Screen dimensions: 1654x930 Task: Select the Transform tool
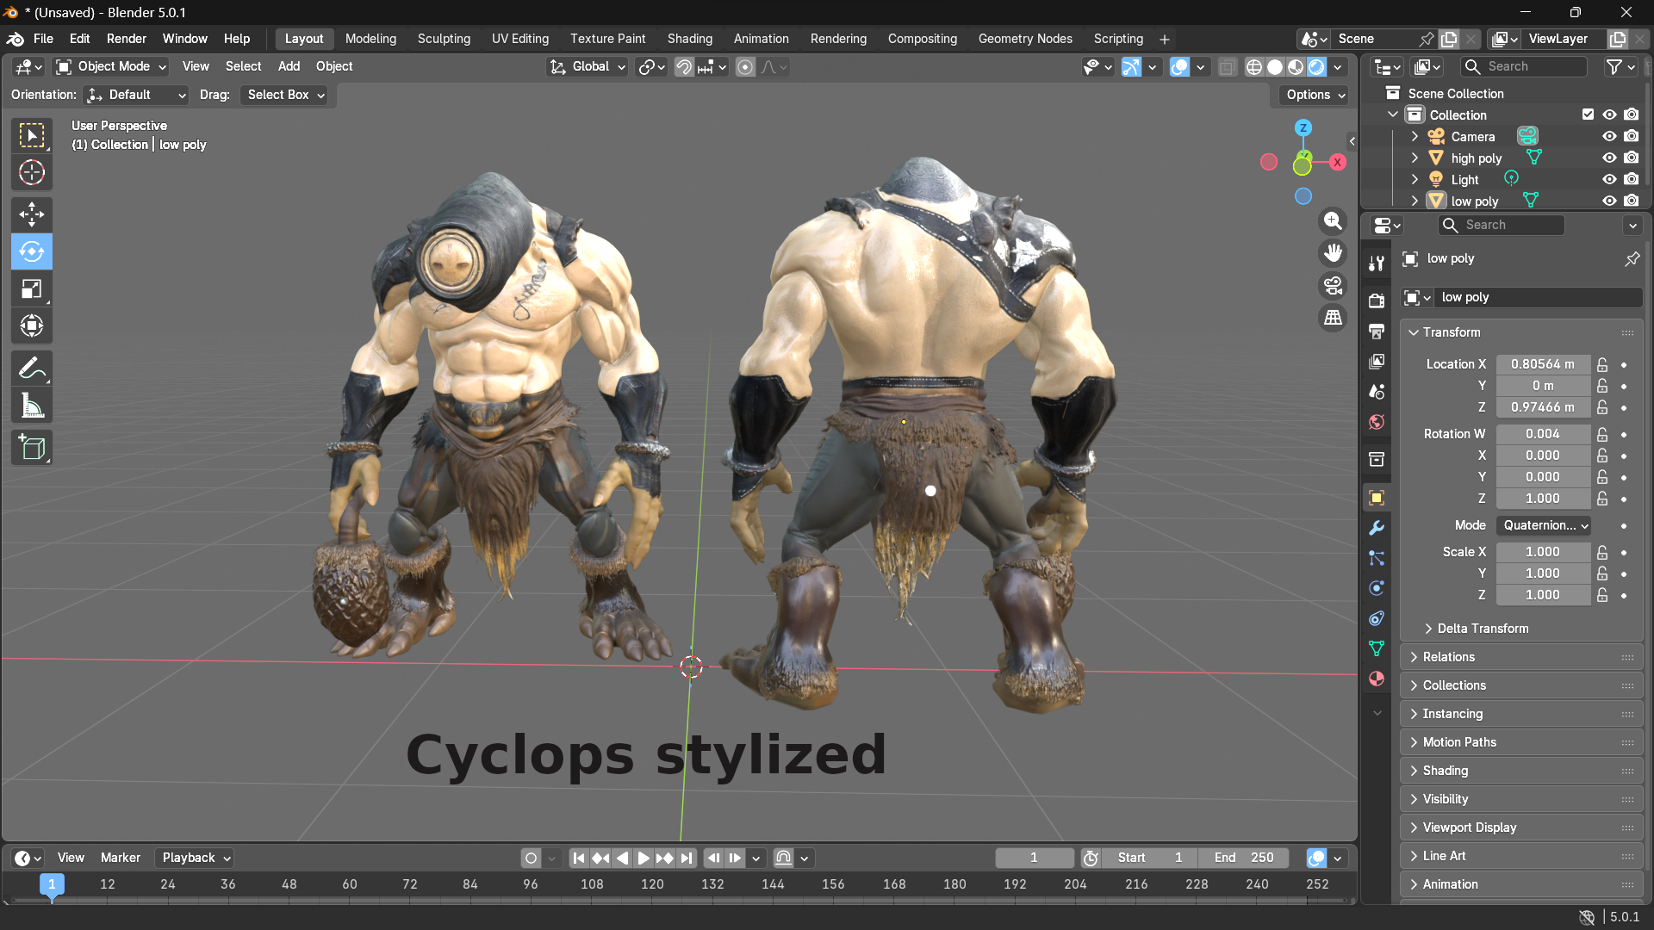click(32, 326)
